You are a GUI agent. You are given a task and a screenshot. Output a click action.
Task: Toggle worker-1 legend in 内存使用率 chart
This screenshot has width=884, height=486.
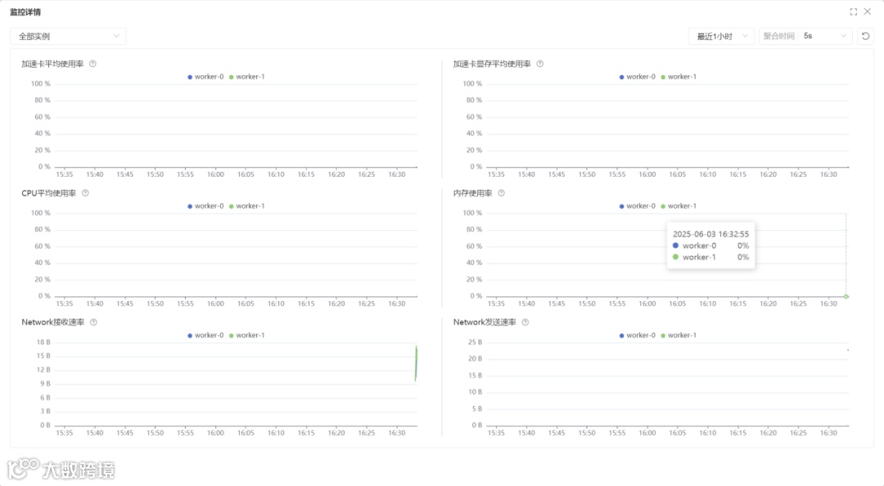pyautogui.click(x=679, y=206)
